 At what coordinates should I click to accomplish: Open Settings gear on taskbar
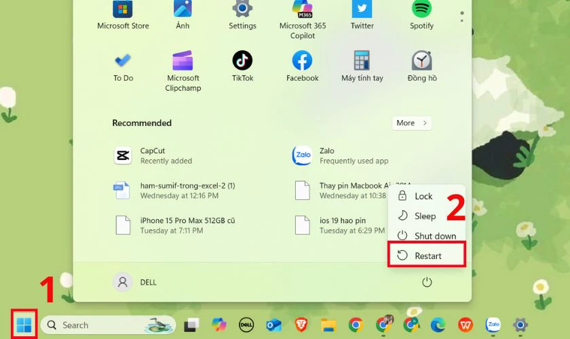pyautogui.click(x=520, y=325)
